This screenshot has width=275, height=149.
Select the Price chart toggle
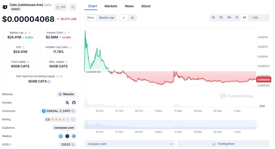[91, 18]
